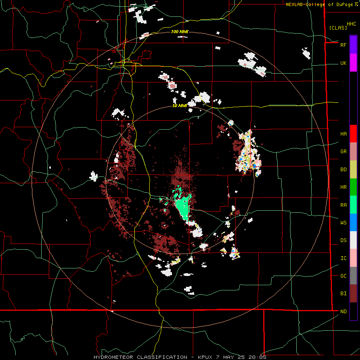
Task: Click the KPUX radar site identifier
Action: click(205, 357)
